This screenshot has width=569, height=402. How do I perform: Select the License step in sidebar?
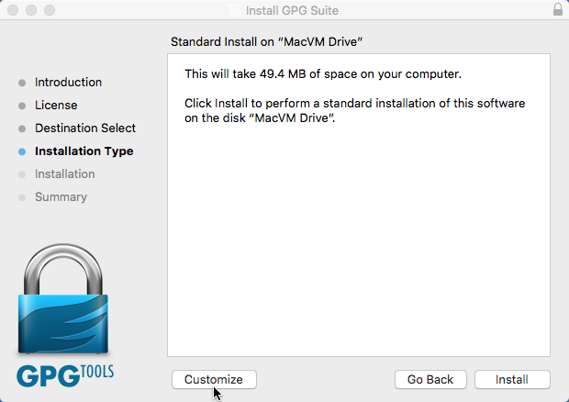pos(56,106)
